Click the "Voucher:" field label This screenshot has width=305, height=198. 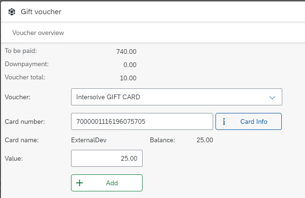[18, 97]
